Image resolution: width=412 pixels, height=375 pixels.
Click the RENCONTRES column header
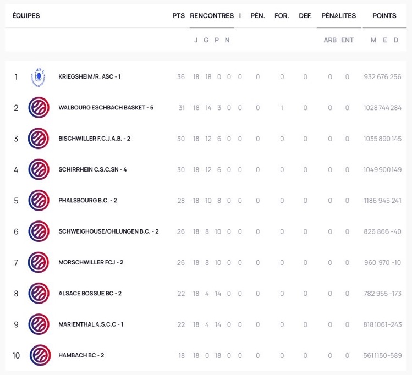[x=212, y=16]
